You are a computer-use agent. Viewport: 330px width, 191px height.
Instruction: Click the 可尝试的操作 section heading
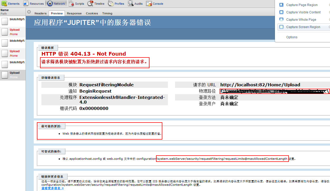click(51, 151)
